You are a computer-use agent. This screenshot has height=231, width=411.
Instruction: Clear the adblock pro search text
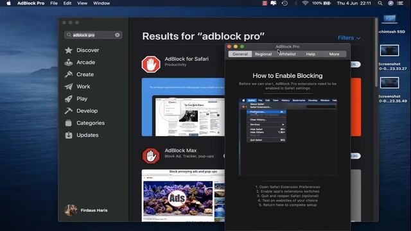(117, 35)
